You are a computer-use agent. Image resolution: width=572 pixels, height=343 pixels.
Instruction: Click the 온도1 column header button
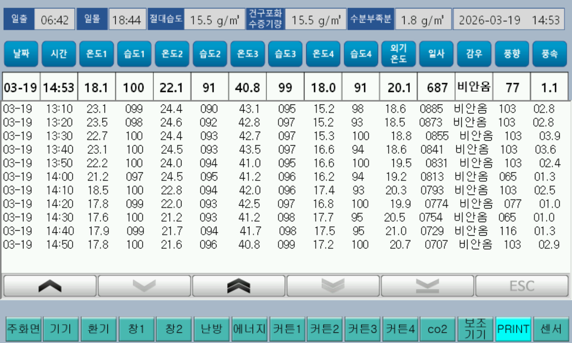pos(97,54)
